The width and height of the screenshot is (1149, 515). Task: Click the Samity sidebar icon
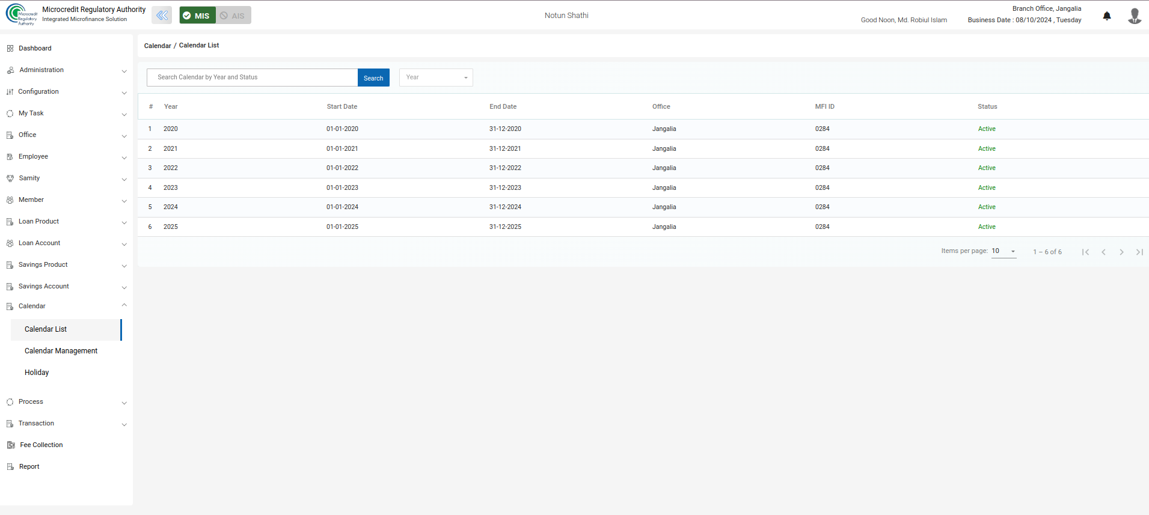point(10,178)
